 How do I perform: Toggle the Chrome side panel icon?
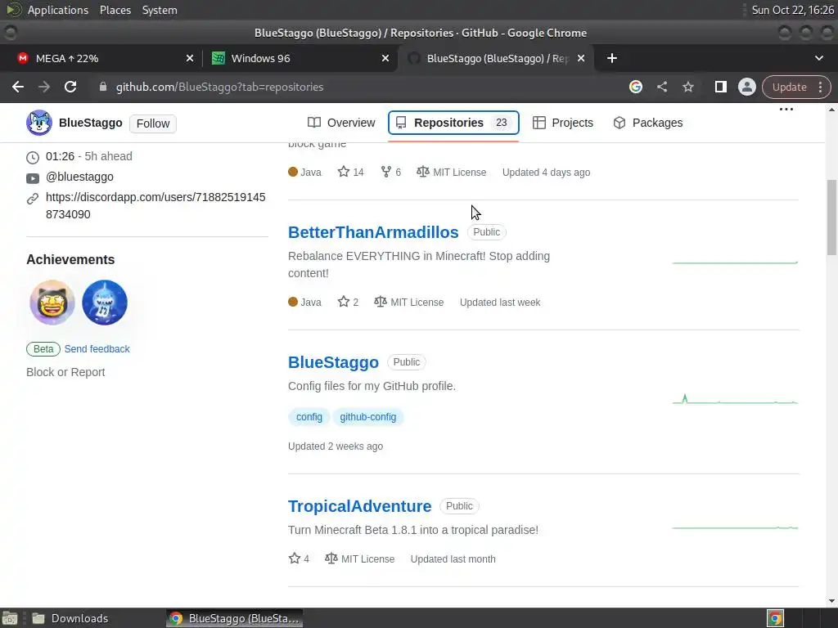(720, 87)
